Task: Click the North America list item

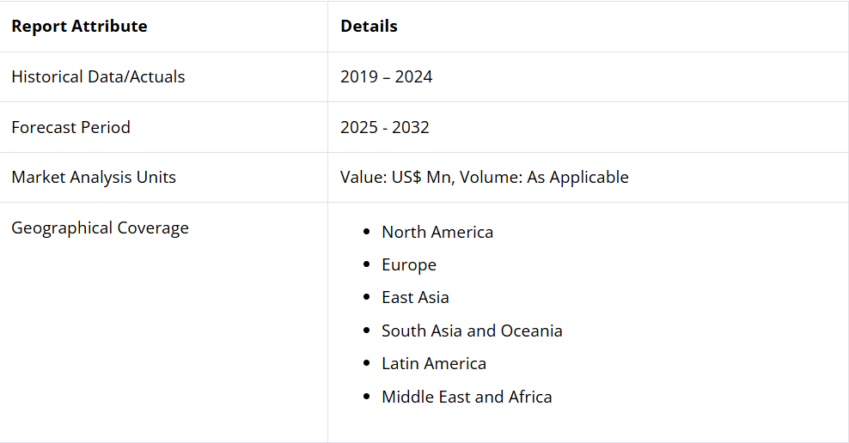Action: click(437, 232)
